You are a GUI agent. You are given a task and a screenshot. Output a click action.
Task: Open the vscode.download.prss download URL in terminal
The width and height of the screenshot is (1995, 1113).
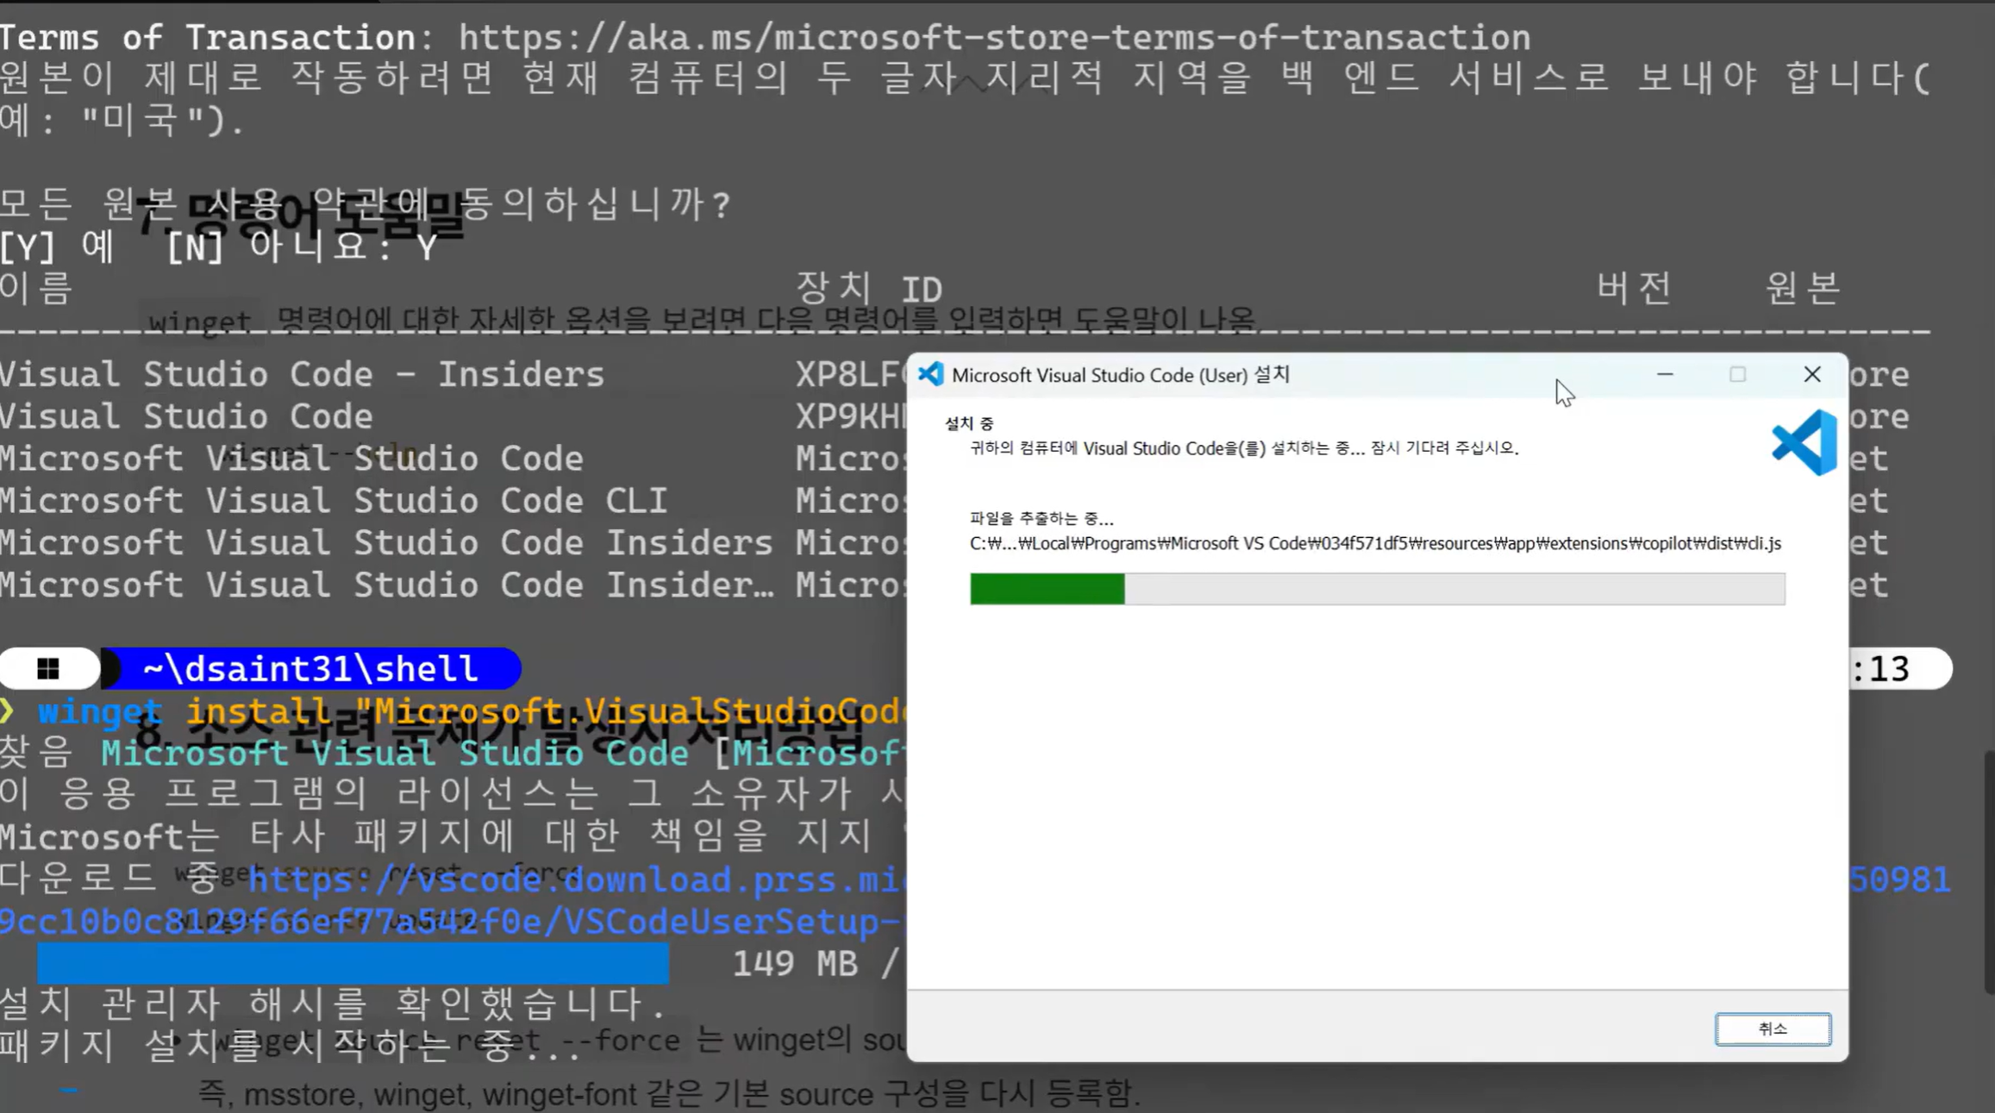(x=576, y=879)
